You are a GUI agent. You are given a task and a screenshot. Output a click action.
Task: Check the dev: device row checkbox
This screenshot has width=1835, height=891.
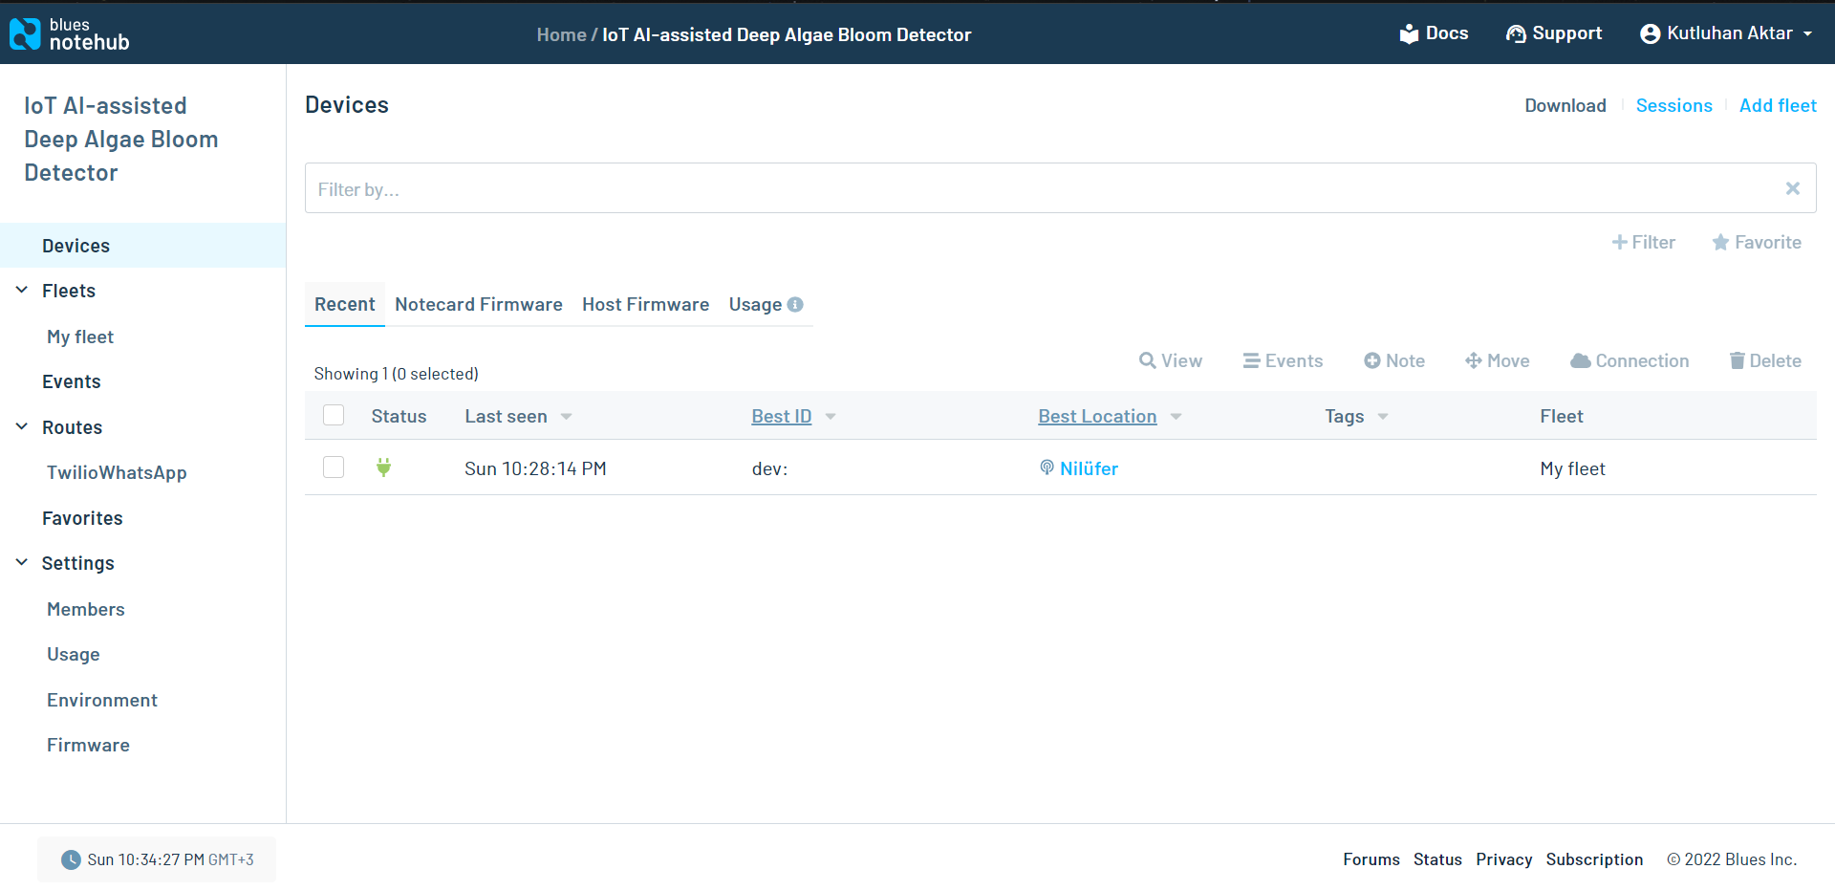pos(334,467)
